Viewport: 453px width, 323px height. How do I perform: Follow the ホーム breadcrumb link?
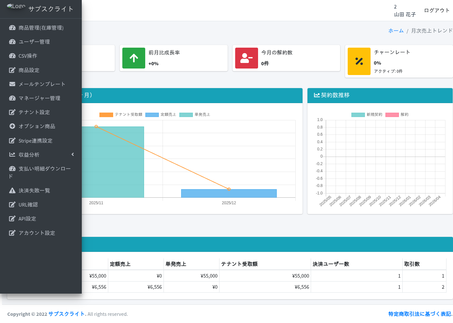point(396,31)
